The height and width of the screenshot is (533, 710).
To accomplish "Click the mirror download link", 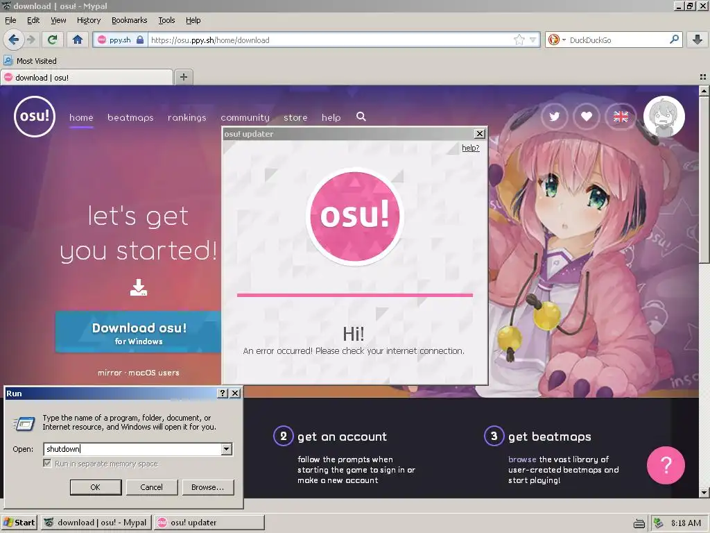I will coord(110,373).
